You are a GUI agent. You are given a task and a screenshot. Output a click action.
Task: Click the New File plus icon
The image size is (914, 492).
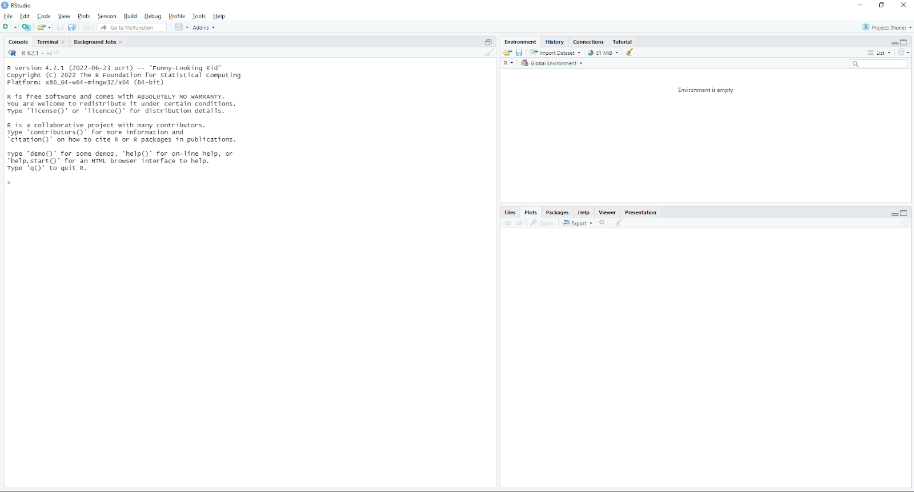point(6,27)
